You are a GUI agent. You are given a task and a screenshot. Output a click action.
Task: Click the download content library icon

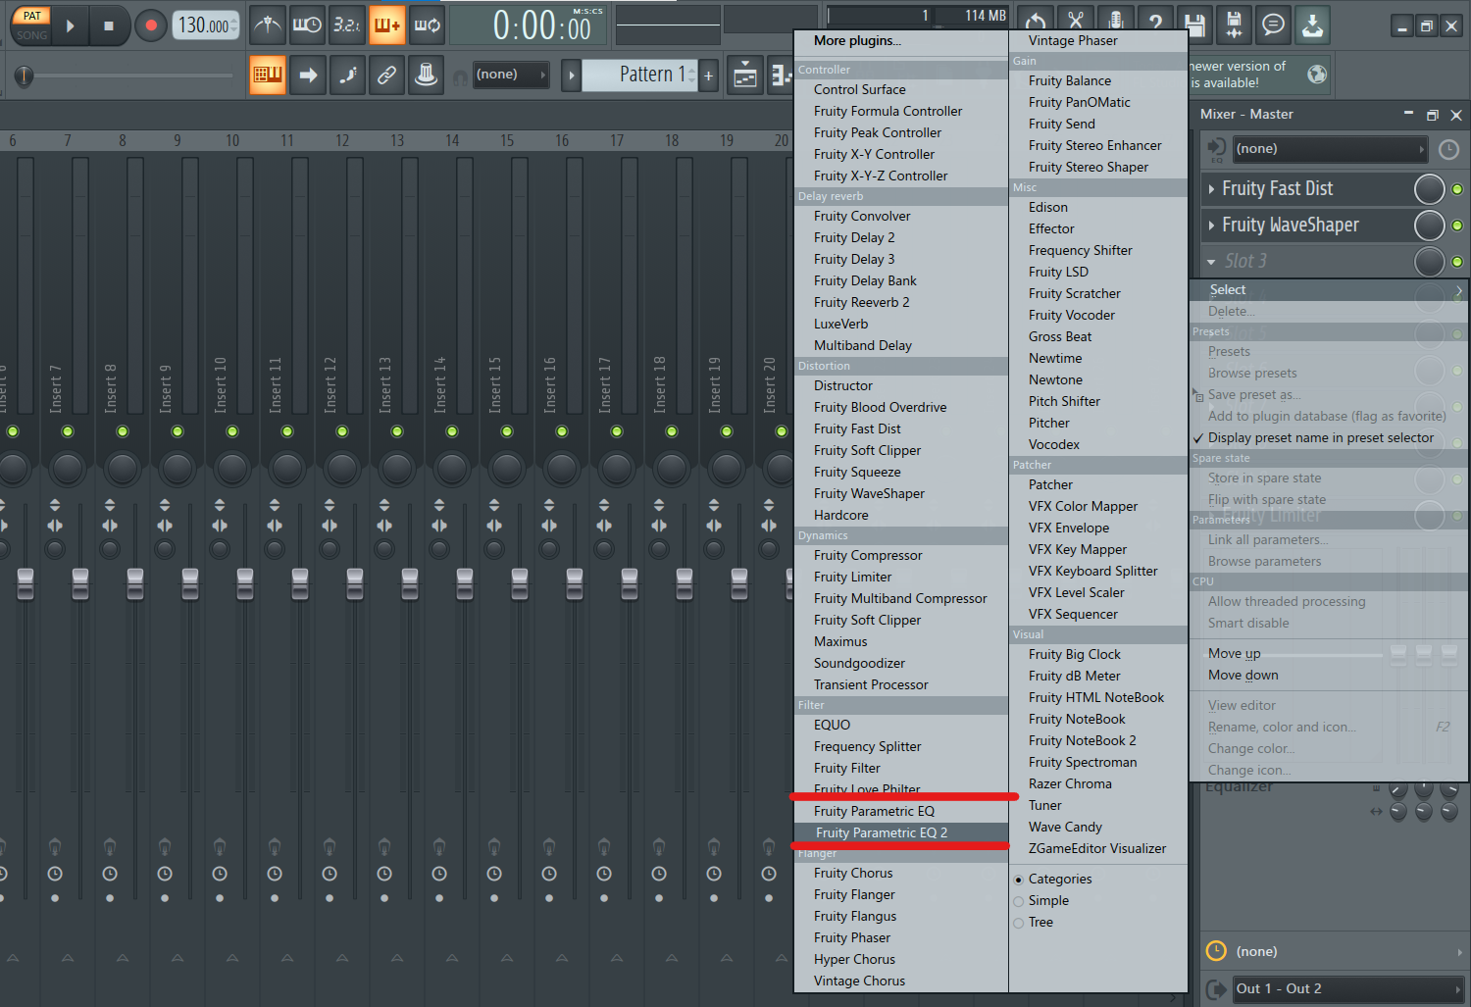coord(1312,25)
